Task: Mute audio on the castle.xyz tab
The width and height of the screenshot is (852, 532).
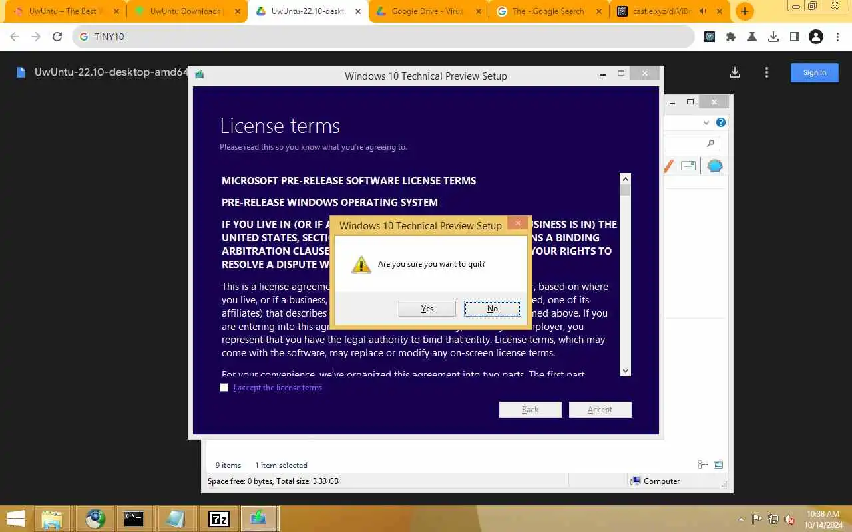Action: (x=702, y=11)
